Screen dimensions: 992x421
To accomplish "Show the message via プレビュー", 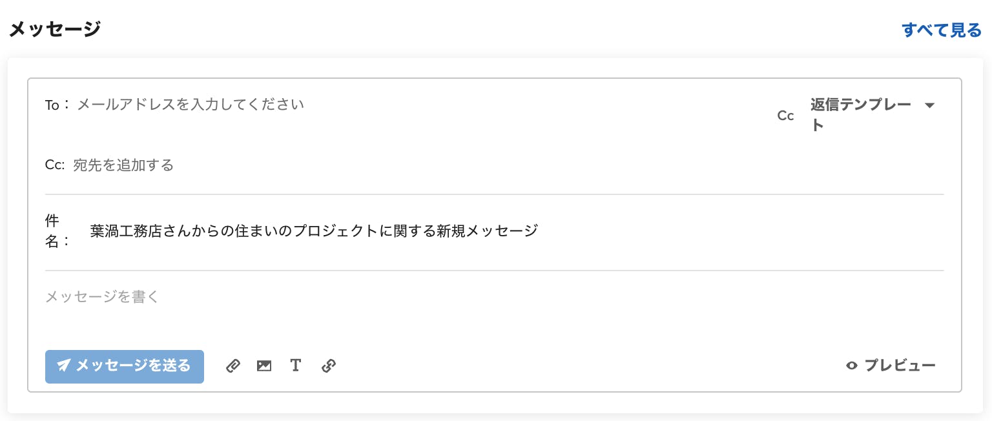I will click(891, 365).
